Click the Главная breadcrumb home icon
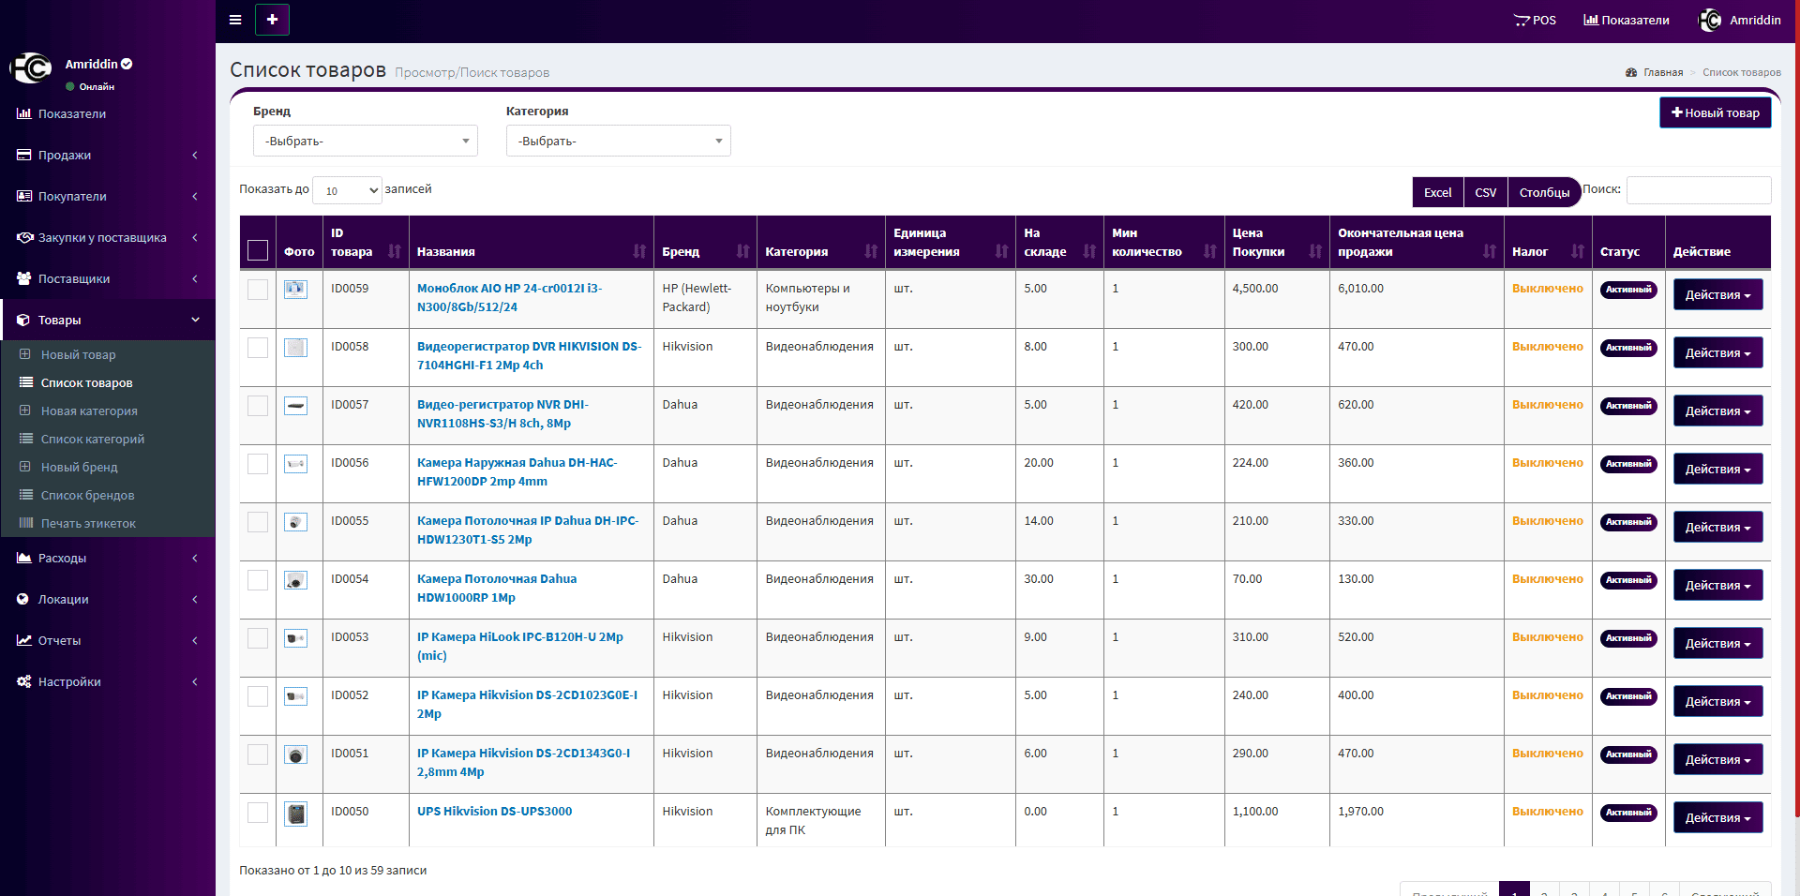This screenshot has width=1800, height=896. pyautogui.click(x=1631, y=72)
